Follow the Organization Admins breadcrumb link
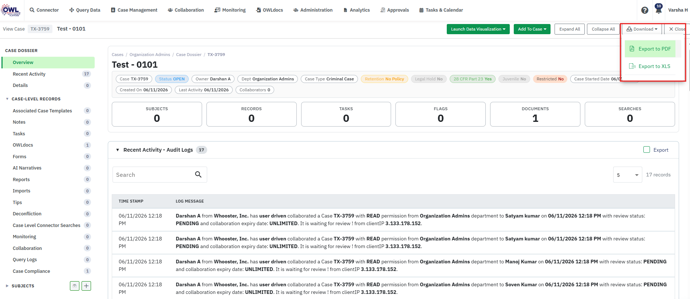 pyautogui.click(x=150, y=55)
